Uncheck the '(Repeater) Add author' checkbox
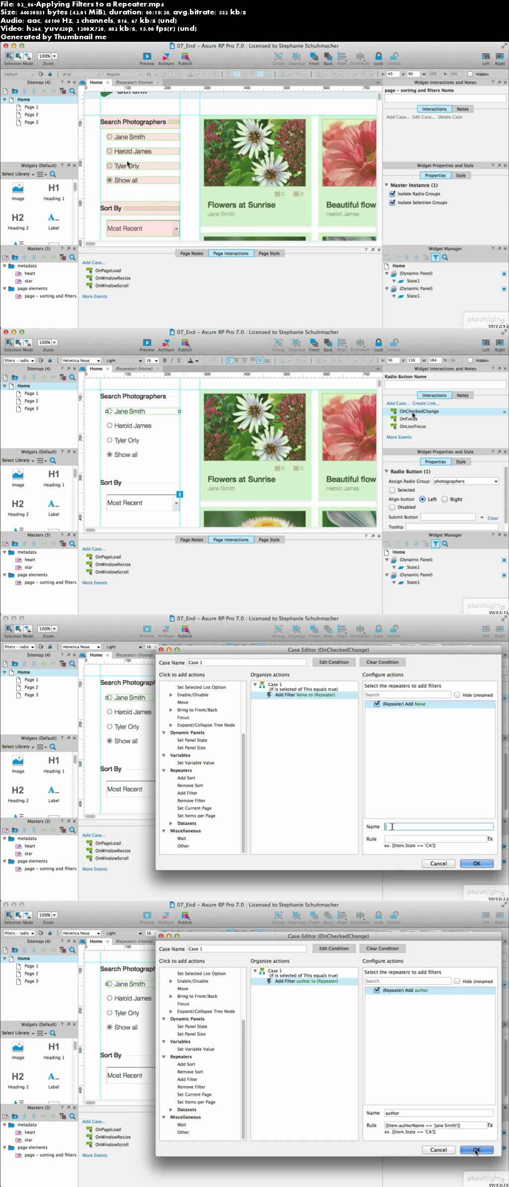509x1187 pixels. coord(377,990)
